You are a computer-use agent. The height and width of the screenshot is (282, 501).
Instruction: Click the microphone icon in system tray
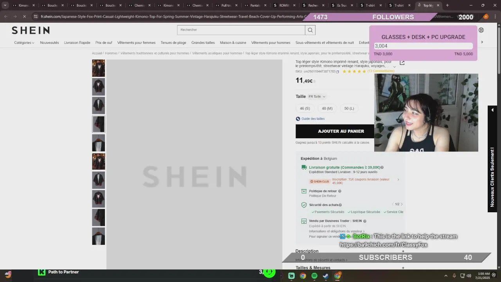pyautogui.click(x=454, y=276)
